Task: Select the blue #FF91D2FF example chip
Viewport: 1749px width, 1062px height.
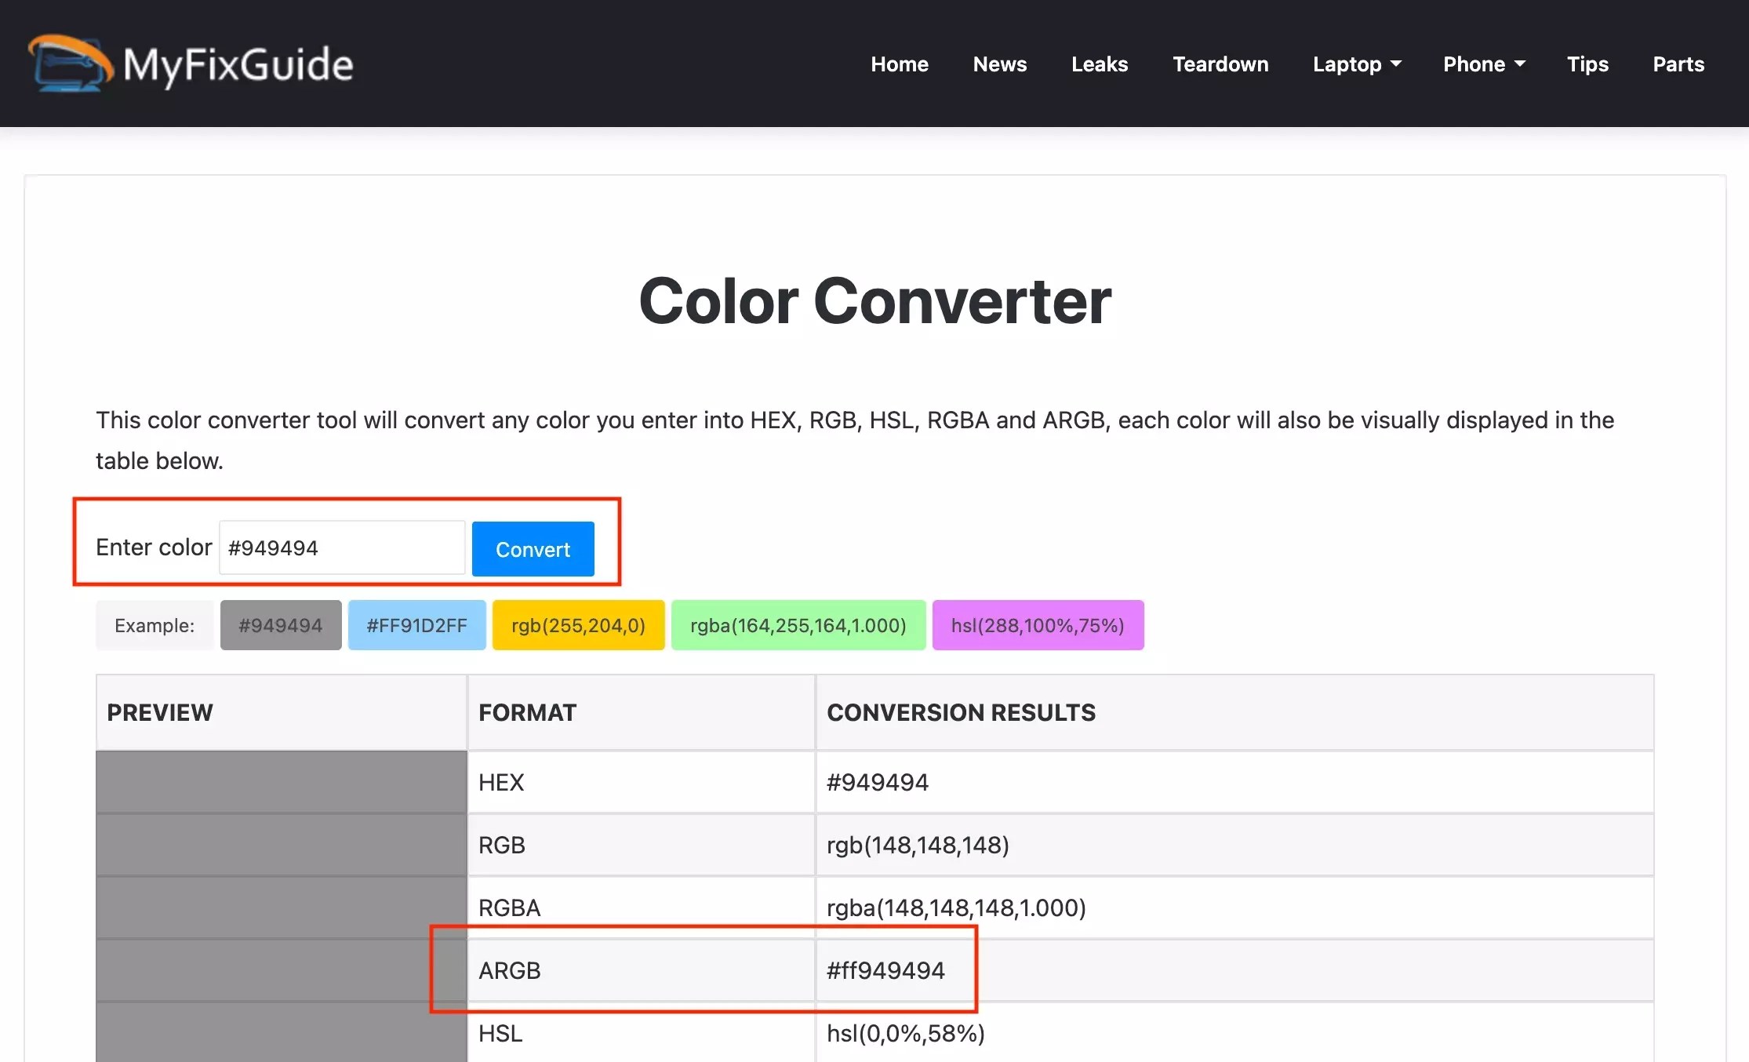Action: (416, 625)
